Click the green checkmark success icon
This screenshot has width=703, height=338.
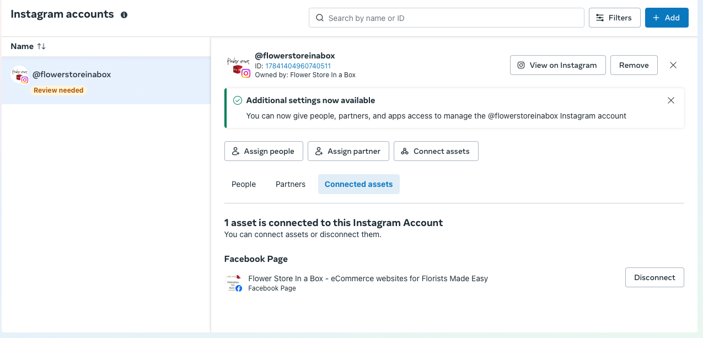[238, 100]
